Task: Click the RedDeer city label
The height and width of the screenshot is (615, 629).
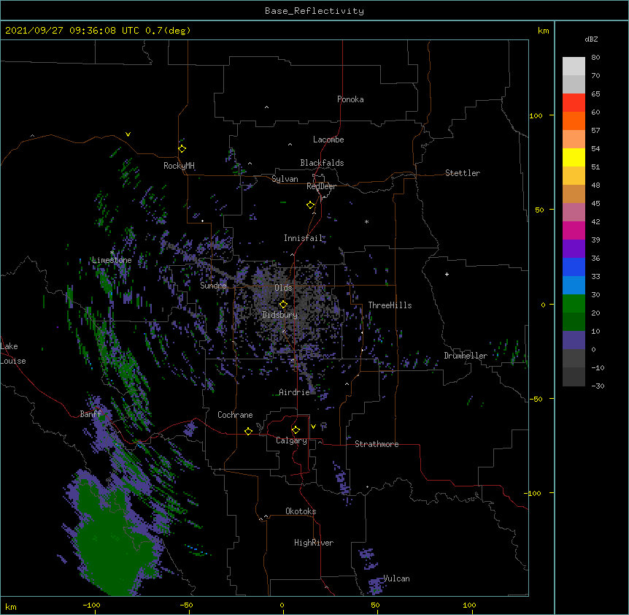Action: 321,186
